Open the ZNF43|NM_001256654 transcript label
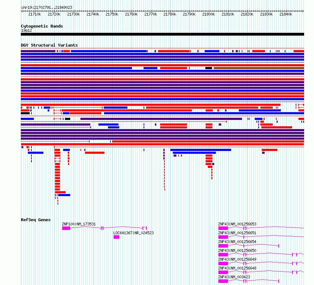This screenshot has height=285, width=314. click(237, 242)
